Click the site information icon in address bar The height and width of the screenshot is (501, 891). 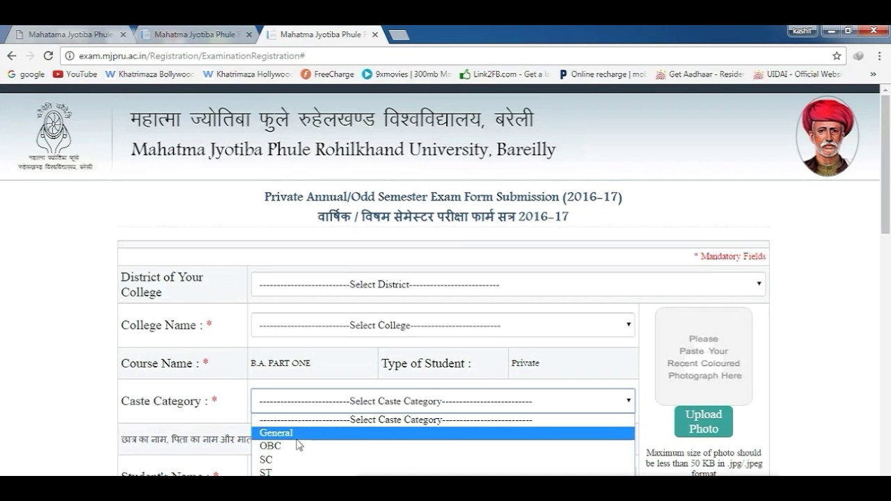70,56
